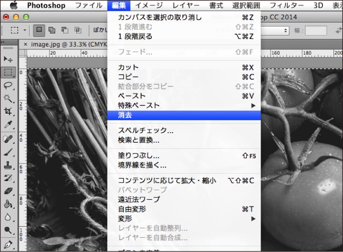This screenshot has width=343, height=252.
Task: Choose コンテンツに応じて拡大・縮小 menu item
Action: click(x=184, y=180)
